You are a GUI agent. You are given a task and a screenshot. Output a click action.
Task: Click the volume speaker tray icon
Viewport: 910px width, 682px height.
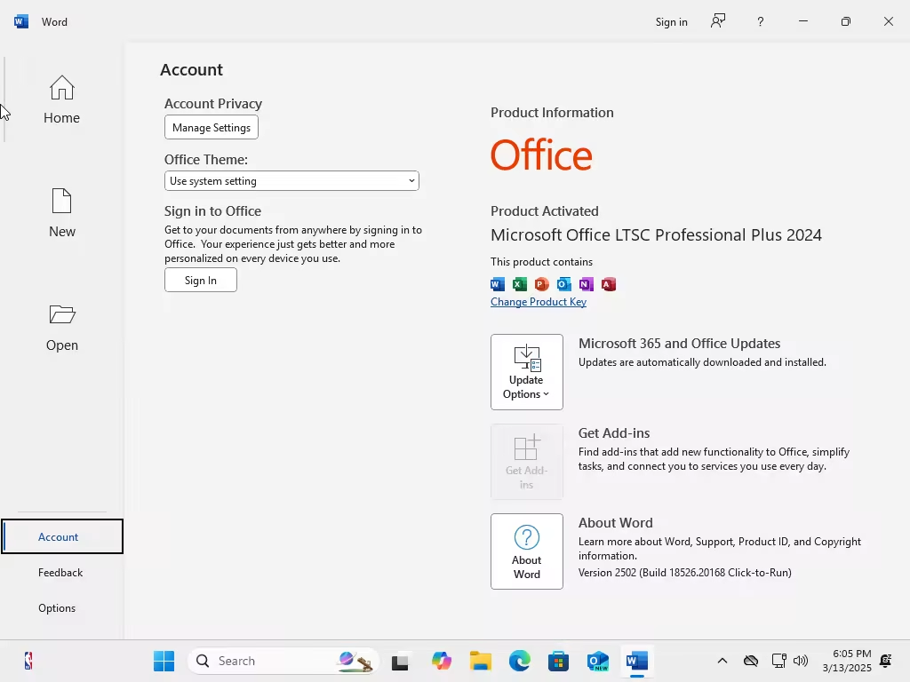tap(801, 661)
